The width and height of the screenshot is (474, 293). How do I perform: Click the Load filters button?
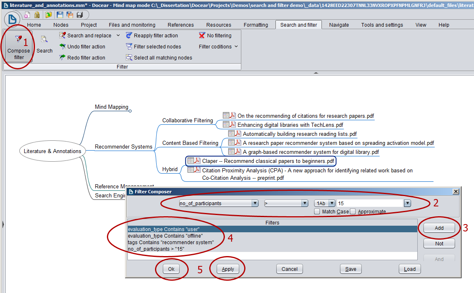coord(409,269)
